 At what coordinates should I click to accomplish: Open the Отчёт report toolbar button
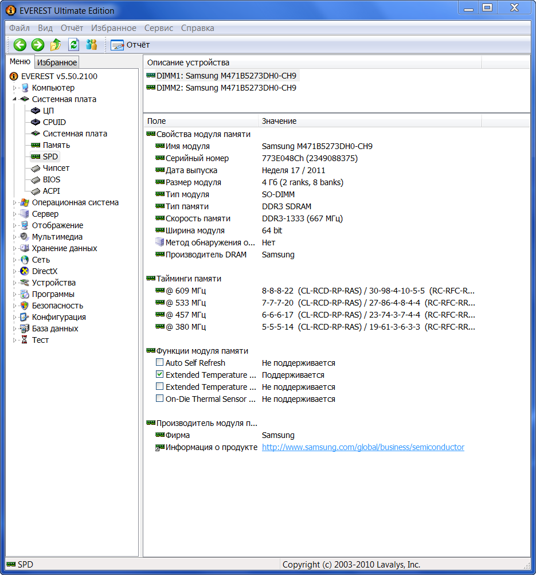tap(131, 45)
